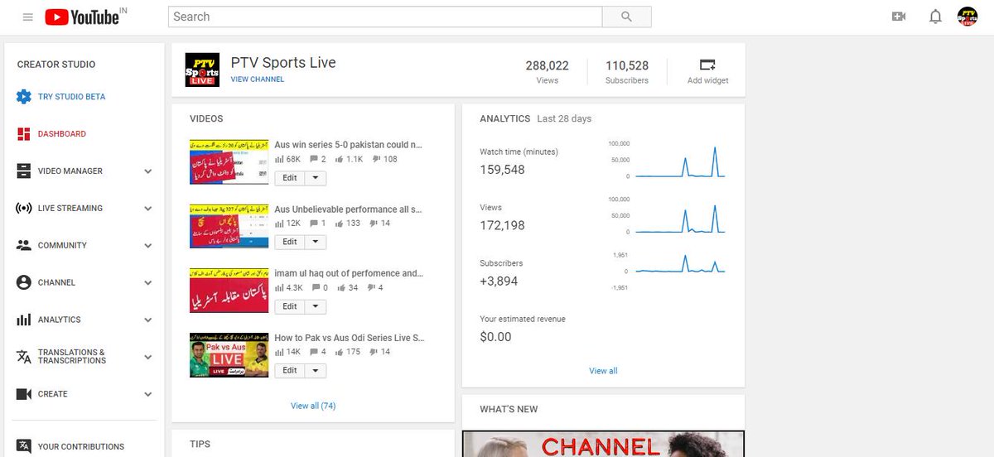The height and width of the screenshot is (457, 994).
Task: Click the Live Streaming broadcast icon
Action: 24,208
